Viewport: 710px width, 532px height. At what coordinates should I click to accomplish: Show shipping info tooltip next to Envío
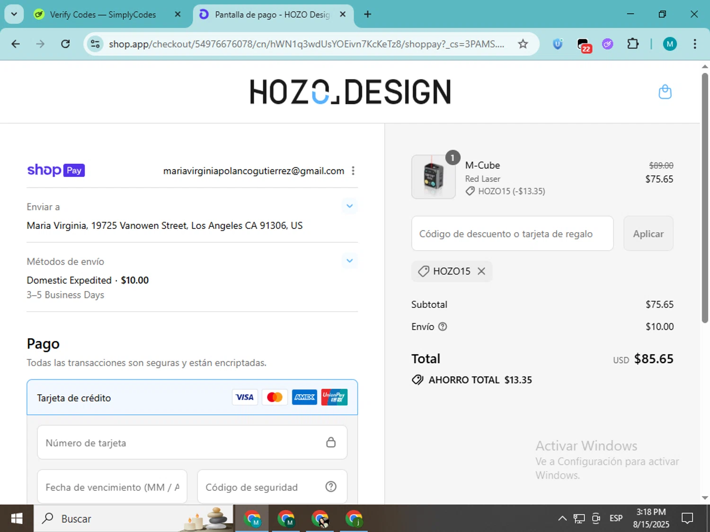click(x=443, y=327)
